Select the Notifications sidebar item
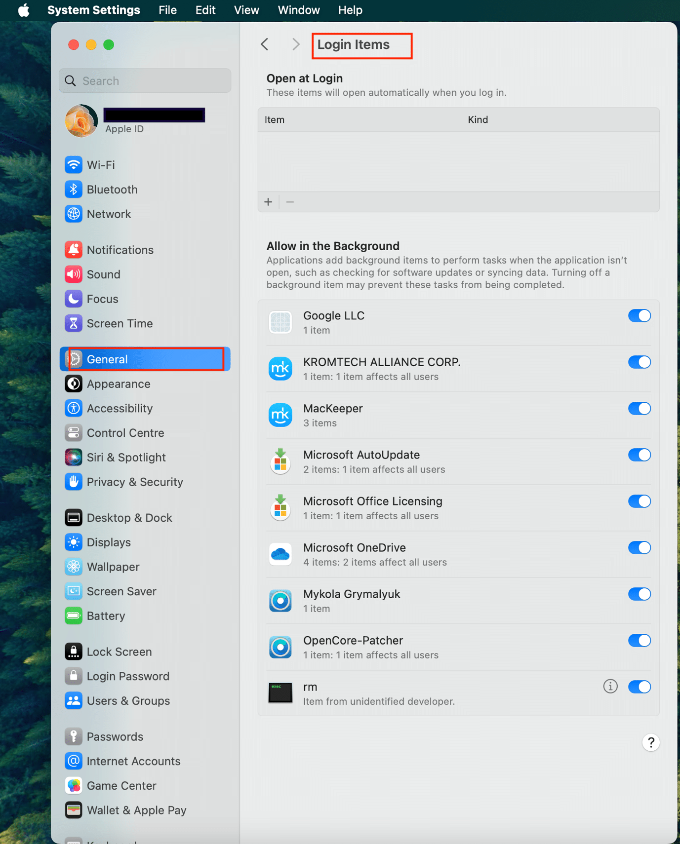This screenshot has width=680, height=844. coord(120,250)
